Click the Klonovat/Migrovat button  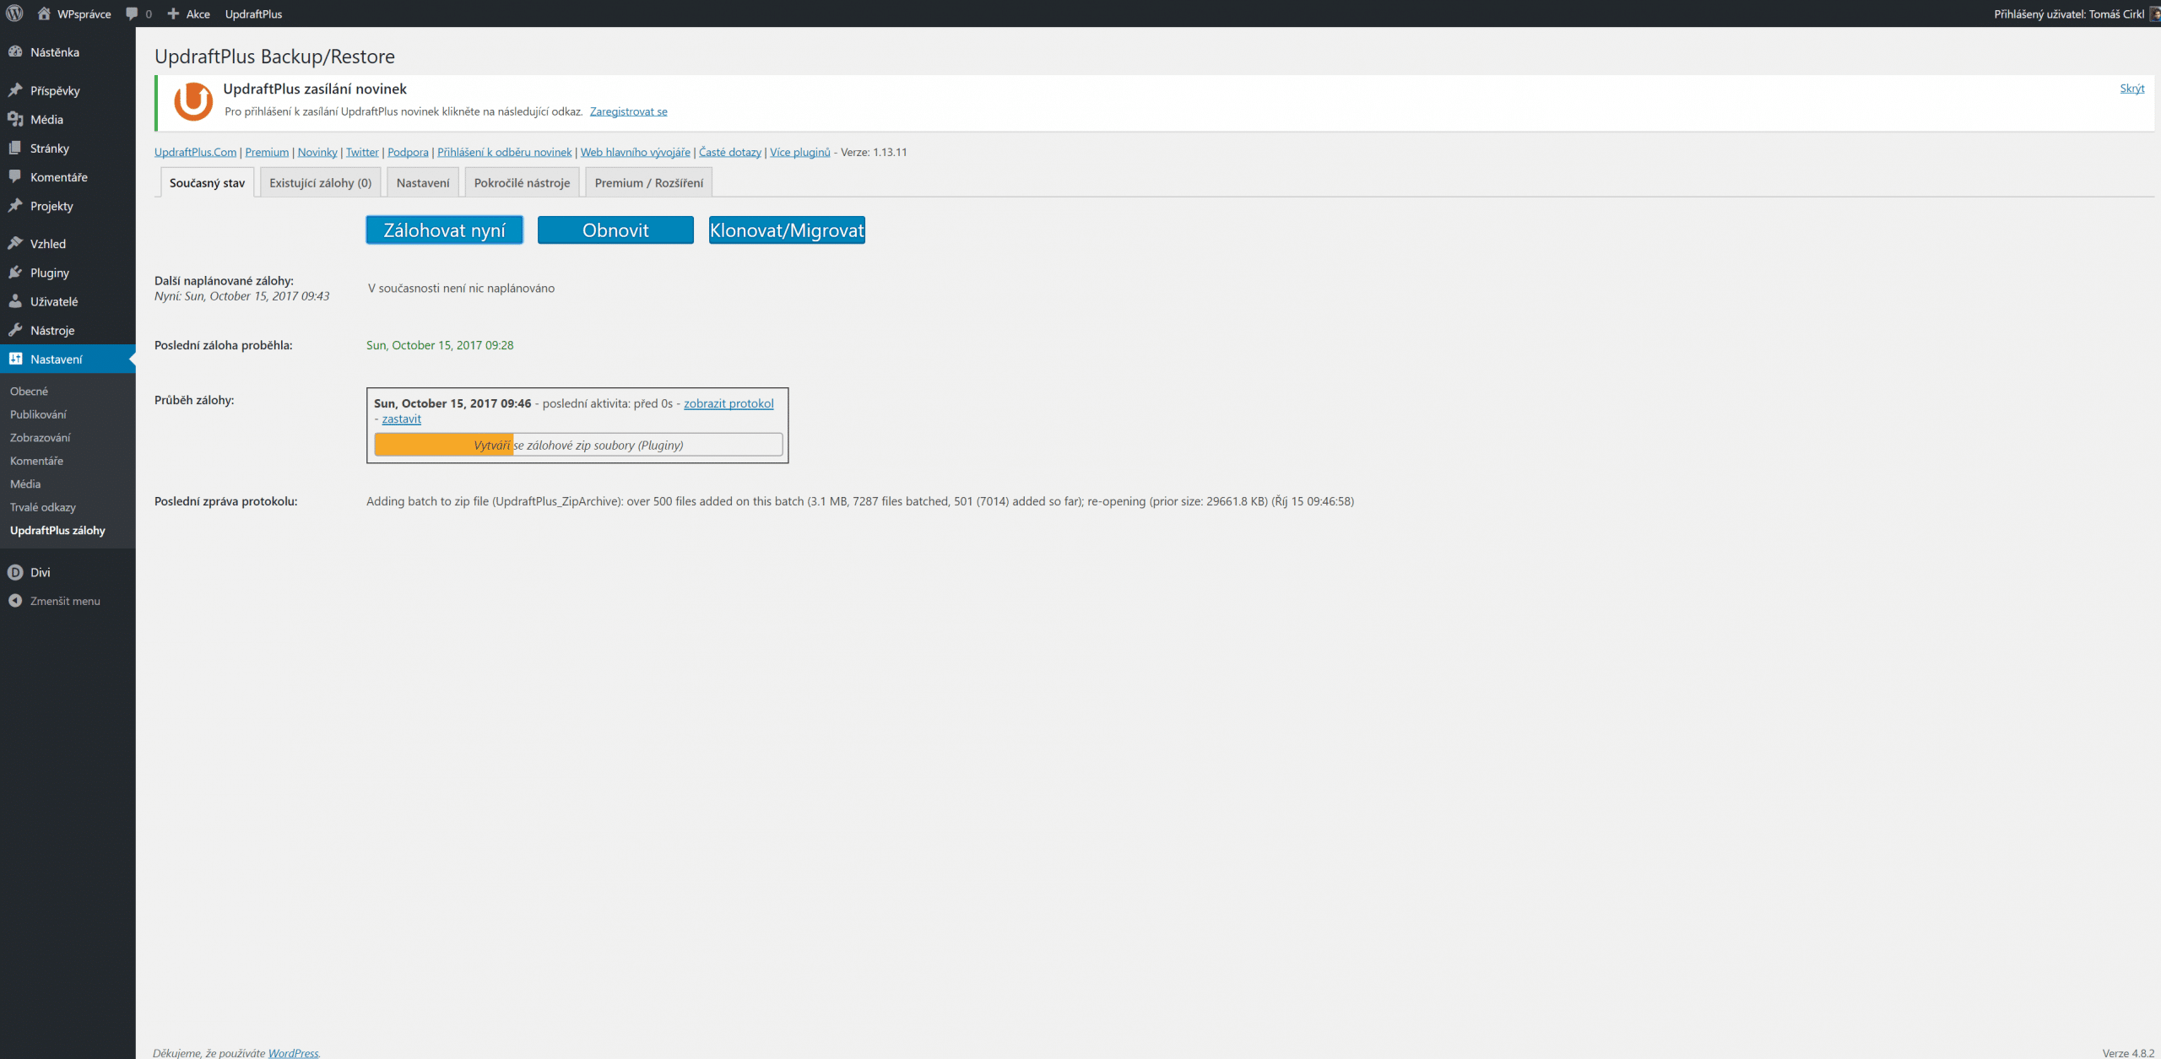787,230
